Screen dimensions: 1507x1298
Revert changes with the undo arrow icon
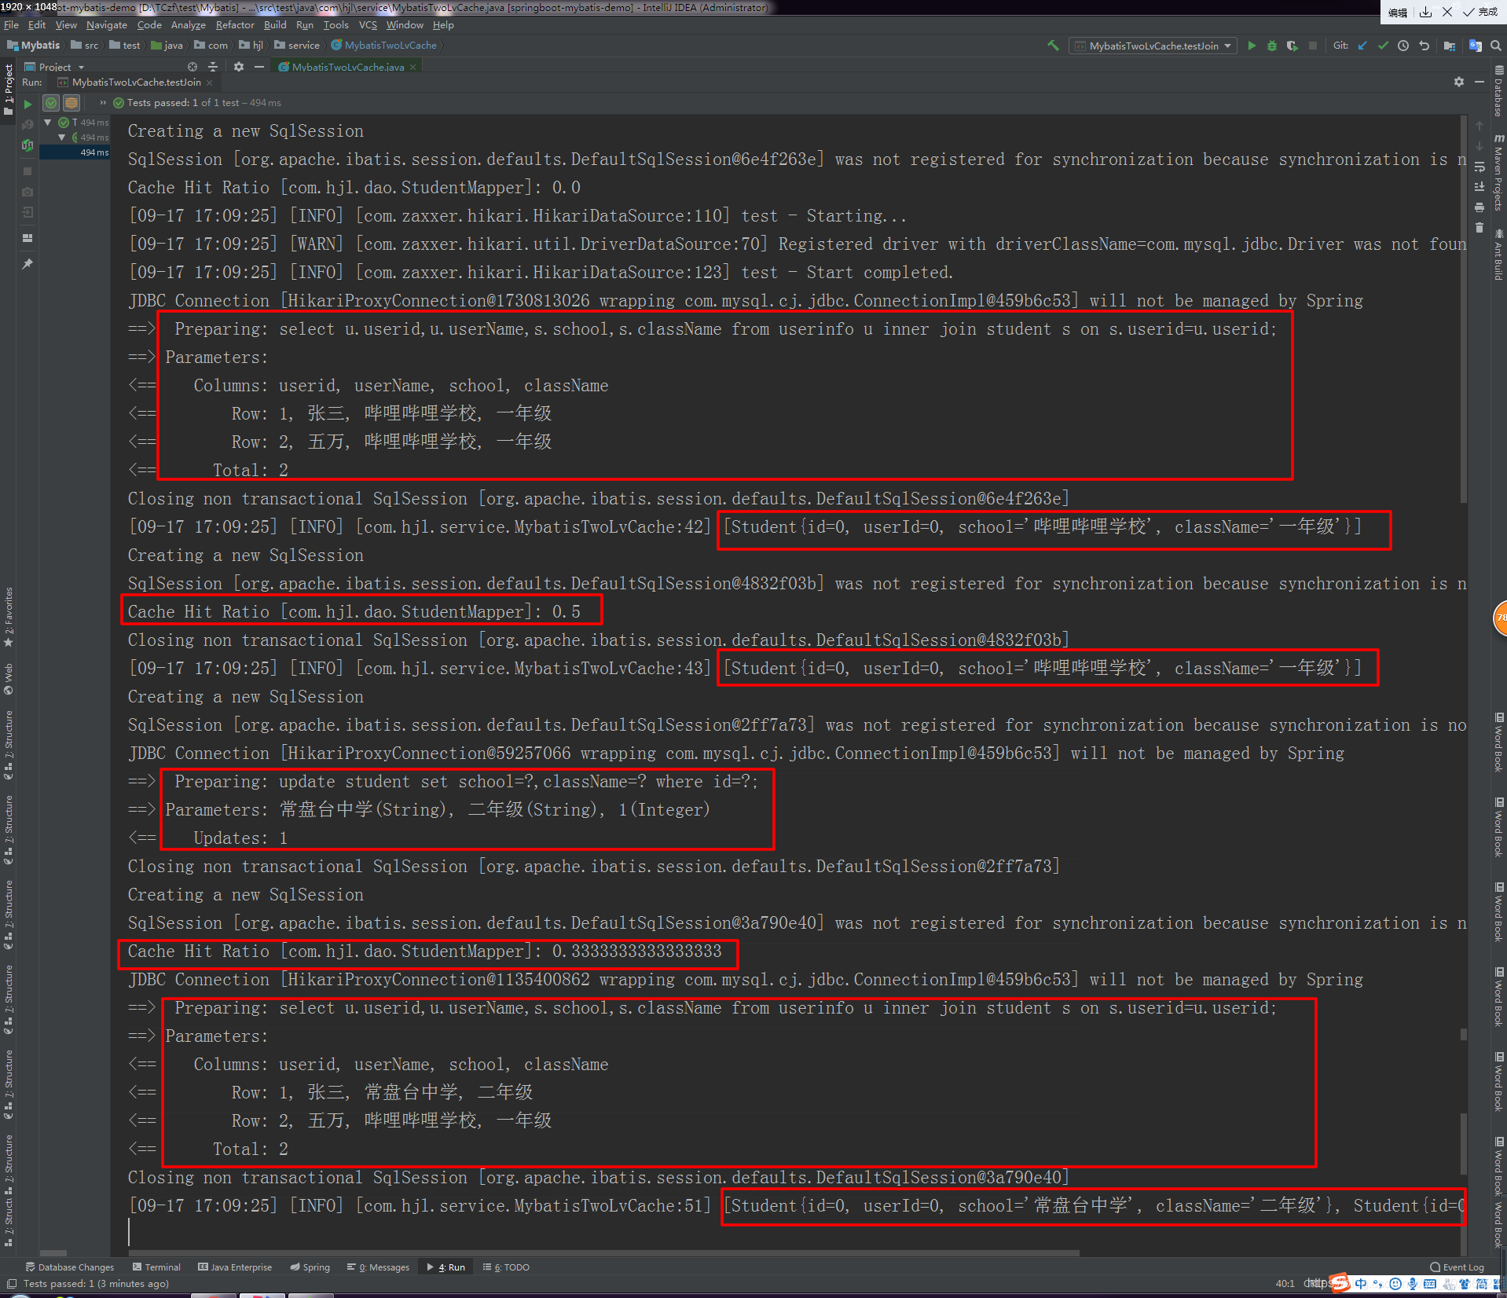(1424, 46)
